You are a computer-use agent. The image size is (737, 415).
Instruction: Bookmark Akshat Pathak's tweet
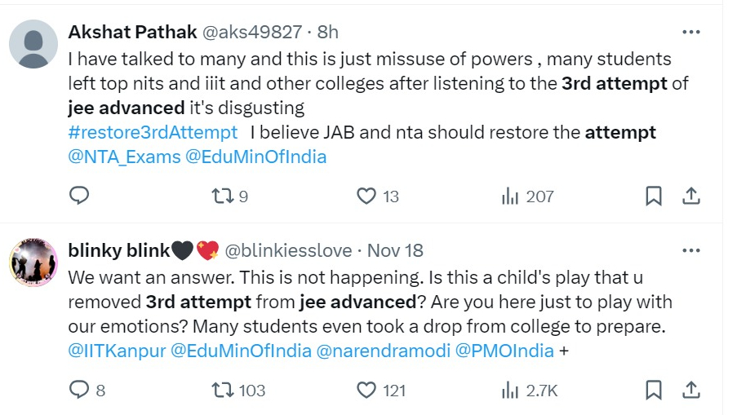654,196
